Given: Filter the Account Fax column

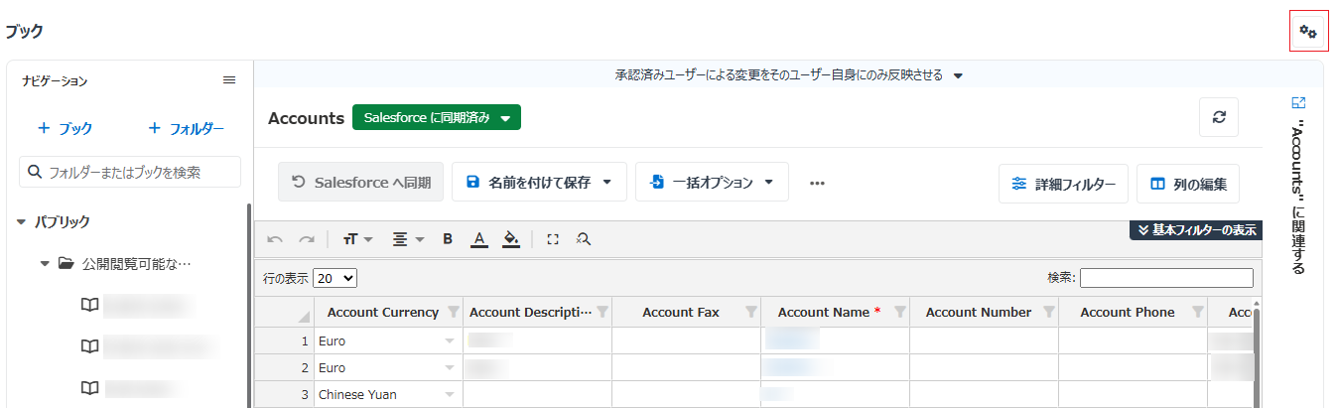Looking at the screenshot, I should [751, 312].
